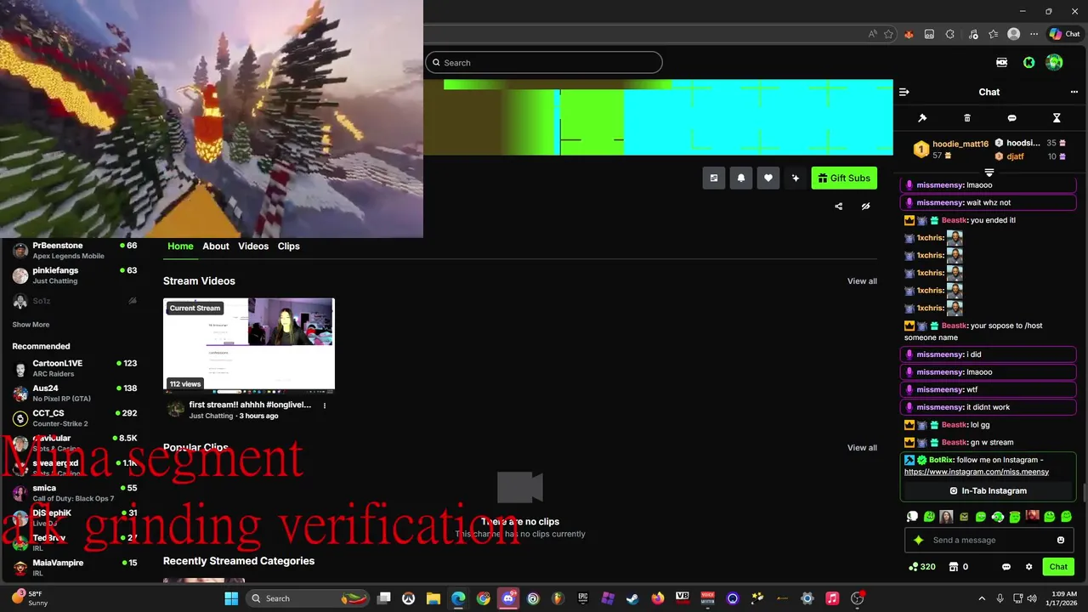Click the Windows taskbar search box
This screenshot has width=1088, height=612.
tap(309, 598)
